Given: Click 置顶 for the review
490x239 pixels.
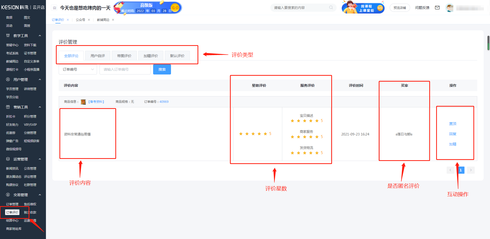Looking at the screenshot, I should [453, 124].
